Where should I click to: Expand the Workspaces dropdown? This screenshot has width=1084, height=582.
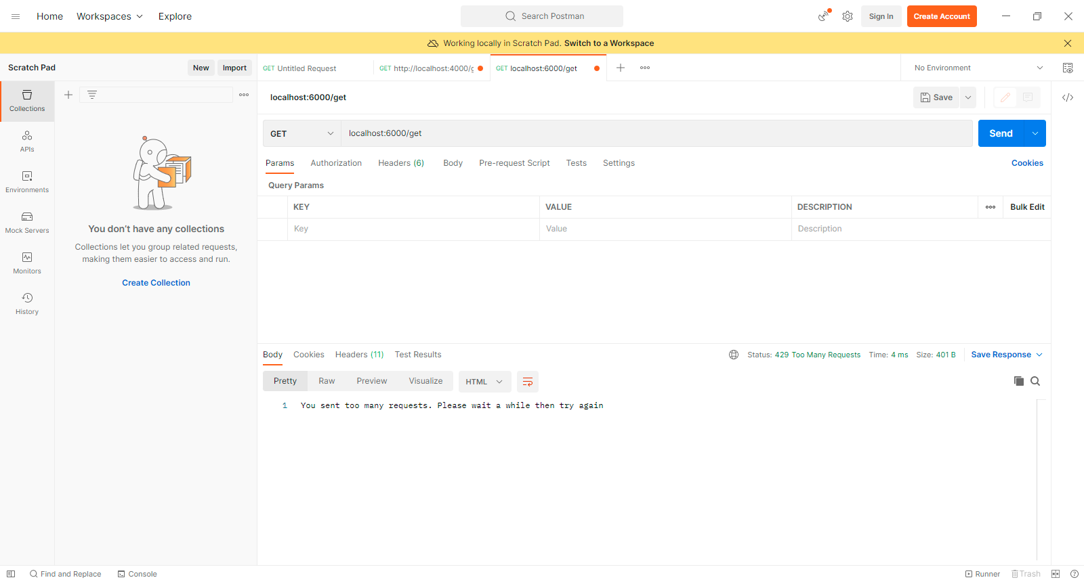[x=110, y=16]
